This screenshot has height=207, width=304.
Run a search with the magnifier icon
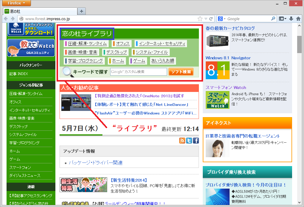[x=273, y=18]
